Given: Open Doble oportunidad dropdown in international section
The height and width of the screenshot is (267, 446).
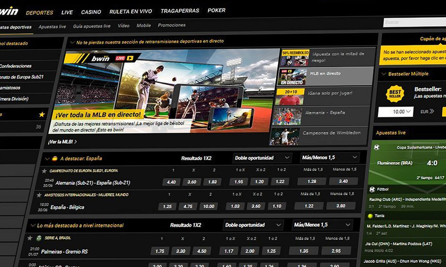Looking at the screenshot, I should 253,225.
